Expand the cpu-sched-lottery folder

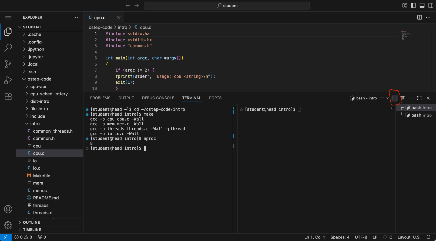[49, 94]
